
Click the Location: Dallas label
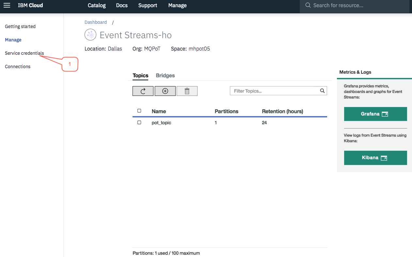point(103,49)
